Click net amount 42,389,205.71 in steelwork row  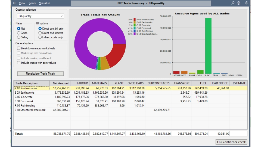click(x=61, y=110)
